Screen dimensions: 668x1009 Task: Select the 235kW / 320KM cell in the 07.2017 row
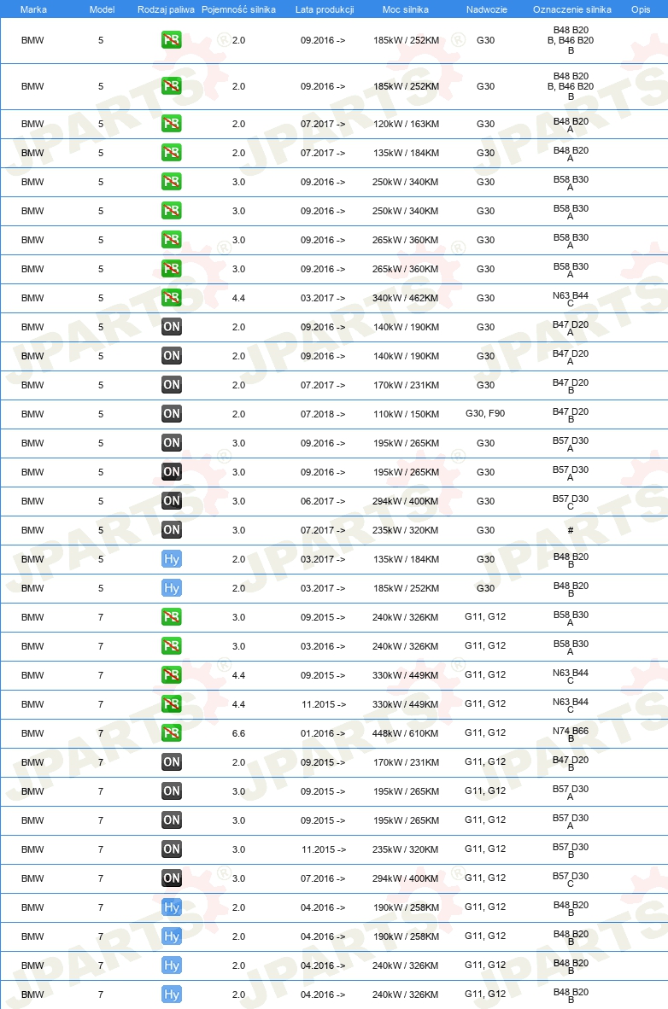(405, 530)
